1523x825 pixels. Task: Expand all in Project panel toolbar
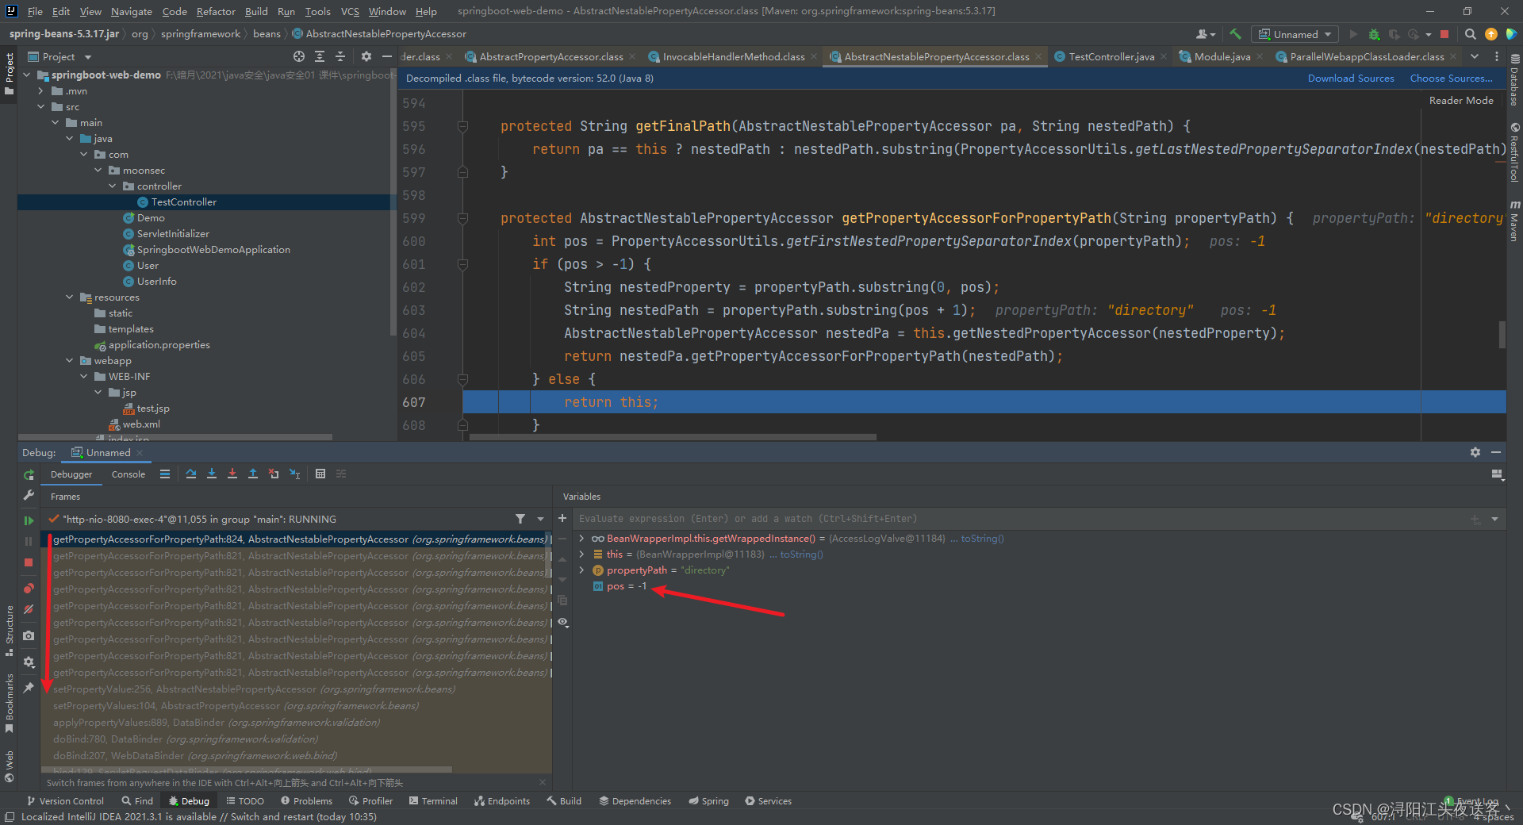tap(320, 56)
